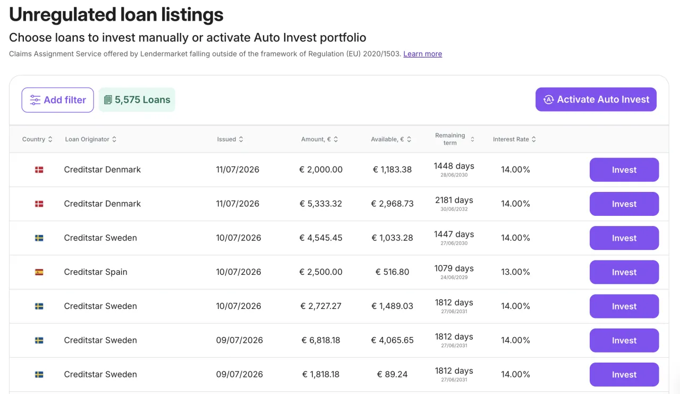The height and width of the screenshot is (394, 680).
Task: Invest in the € 5,333.32 Creditstar Denmark loan
Action: point(624,204)
